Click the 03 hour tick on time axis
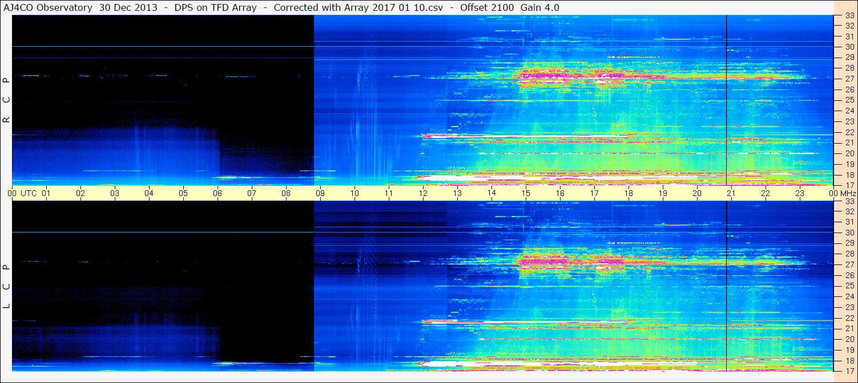 click(x=115, y=193)
